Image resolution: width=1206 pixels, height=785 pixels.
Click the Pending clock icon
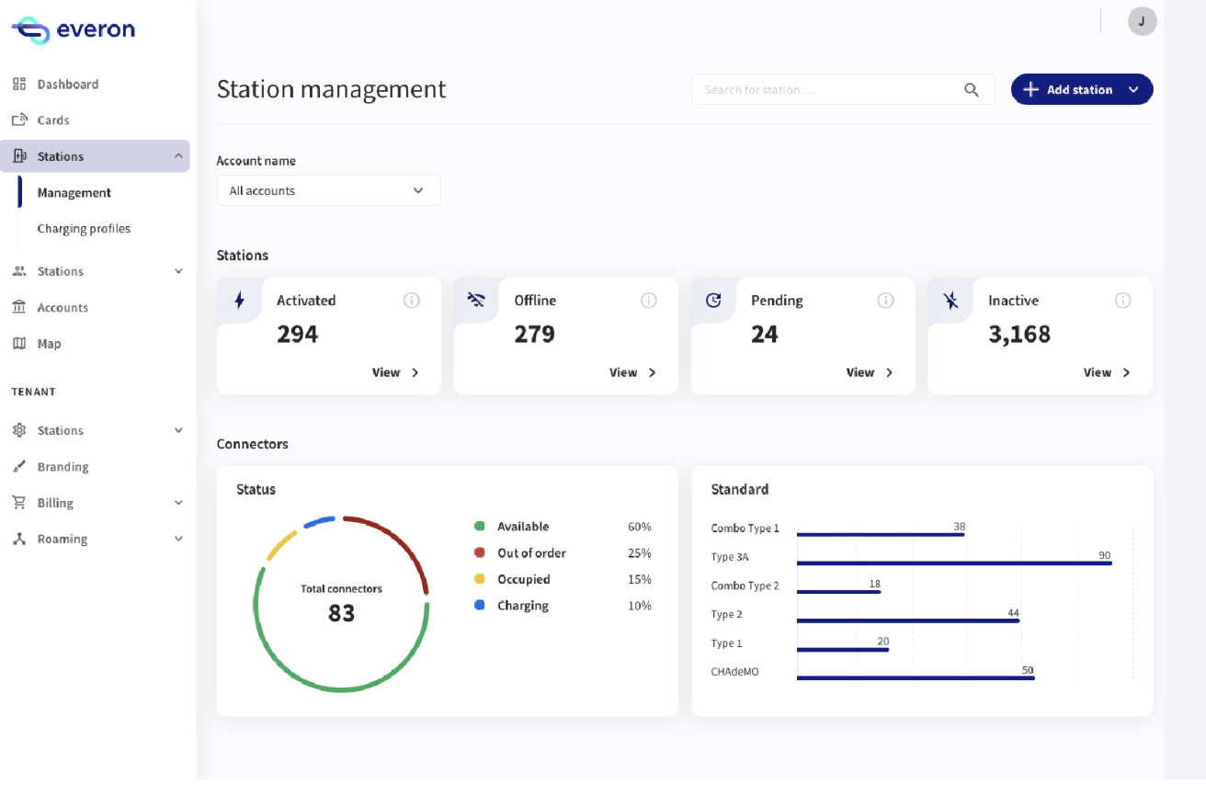click(713, 300)
